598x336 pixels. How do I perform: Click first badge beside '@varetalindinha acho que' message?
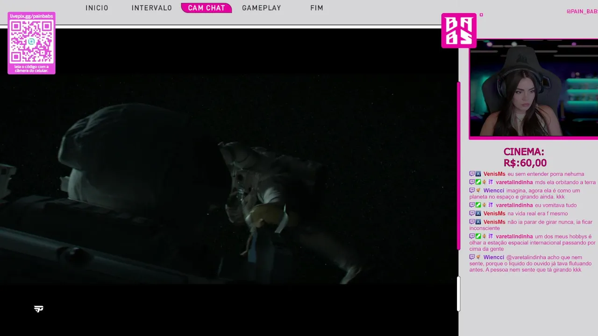click(x=472, y=258)
